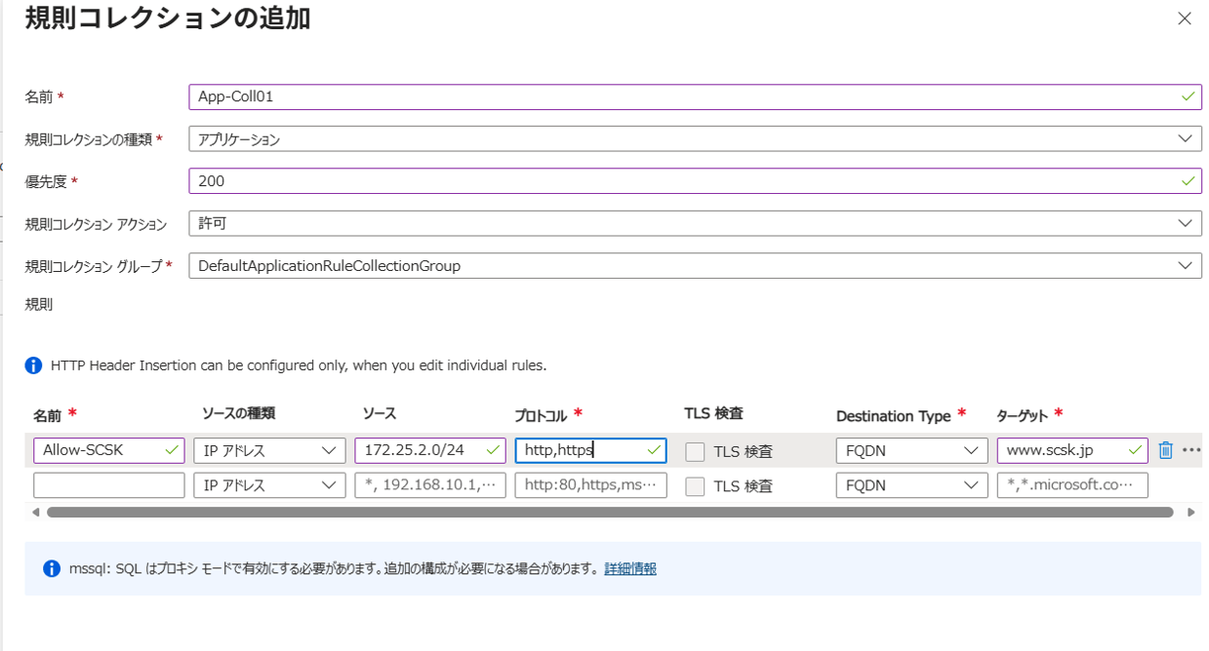Delete the Allow-SCSK rule with trash icon
This screenshot has height=651, width=1209.
click(x=1165, y=450)
